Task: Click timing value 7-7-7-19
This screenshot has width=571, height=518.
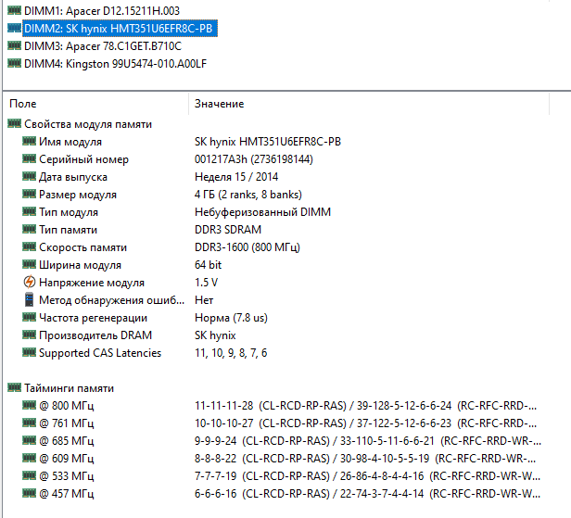Action: tap(215, 476)
